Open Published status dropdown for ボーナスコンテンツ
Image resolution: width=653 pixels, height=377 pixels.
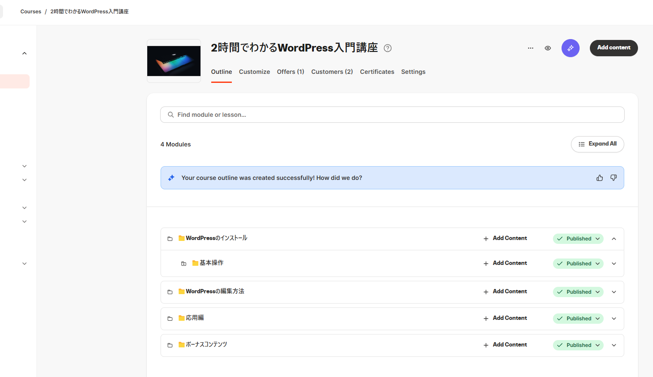coord(578,345)
